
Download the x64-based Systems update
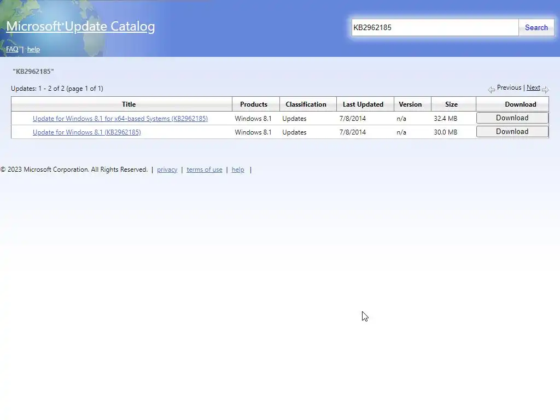(x=512, y=118)
